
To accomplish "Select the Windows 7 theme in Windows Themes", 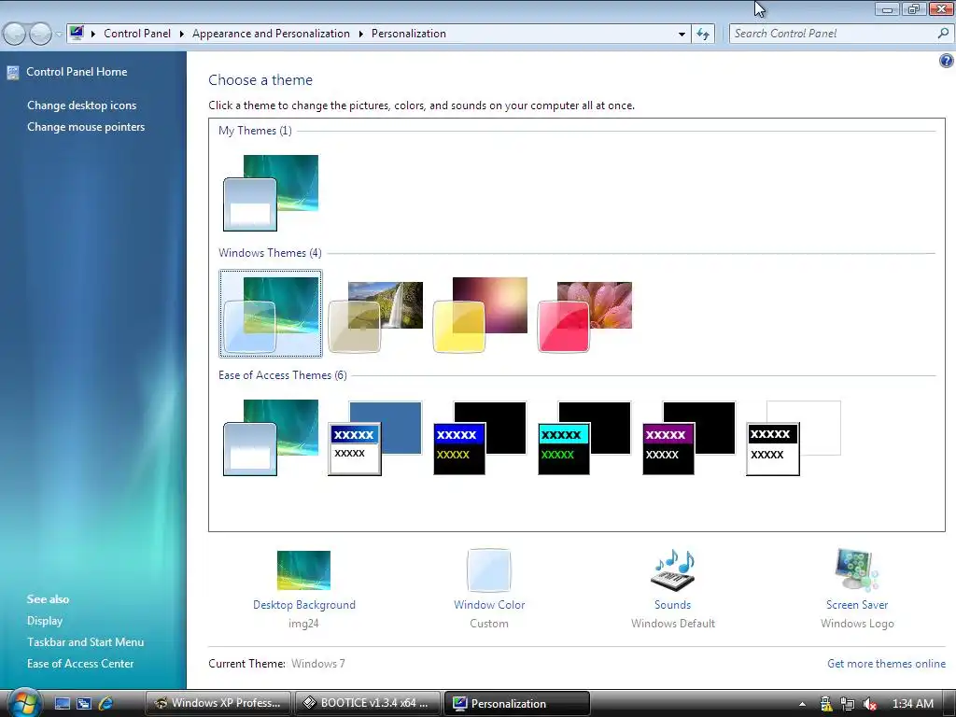I will click(x=271, y=314).
